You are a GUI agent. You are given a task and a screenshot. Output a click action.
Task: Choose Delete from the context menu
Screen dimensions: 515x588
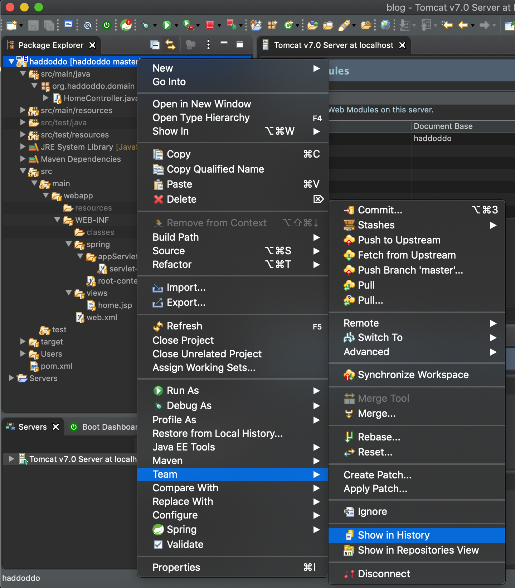[x=233, y=199]
